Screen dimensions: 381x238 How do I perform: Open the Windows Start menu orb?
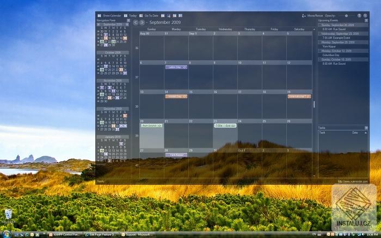click(6, 234)
